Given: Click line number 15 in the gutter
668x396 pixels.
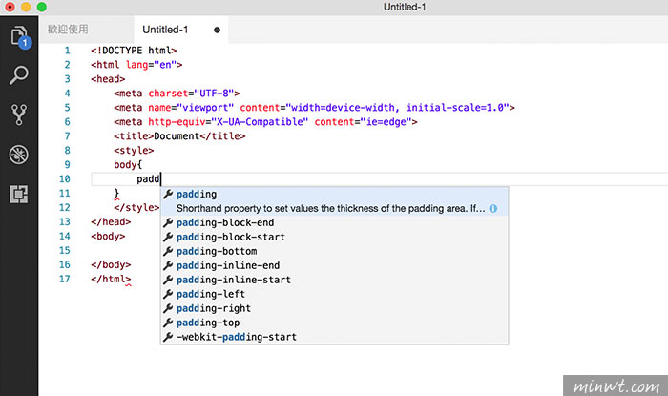Looking at the screenshot, I should click(x=64, y=250).
